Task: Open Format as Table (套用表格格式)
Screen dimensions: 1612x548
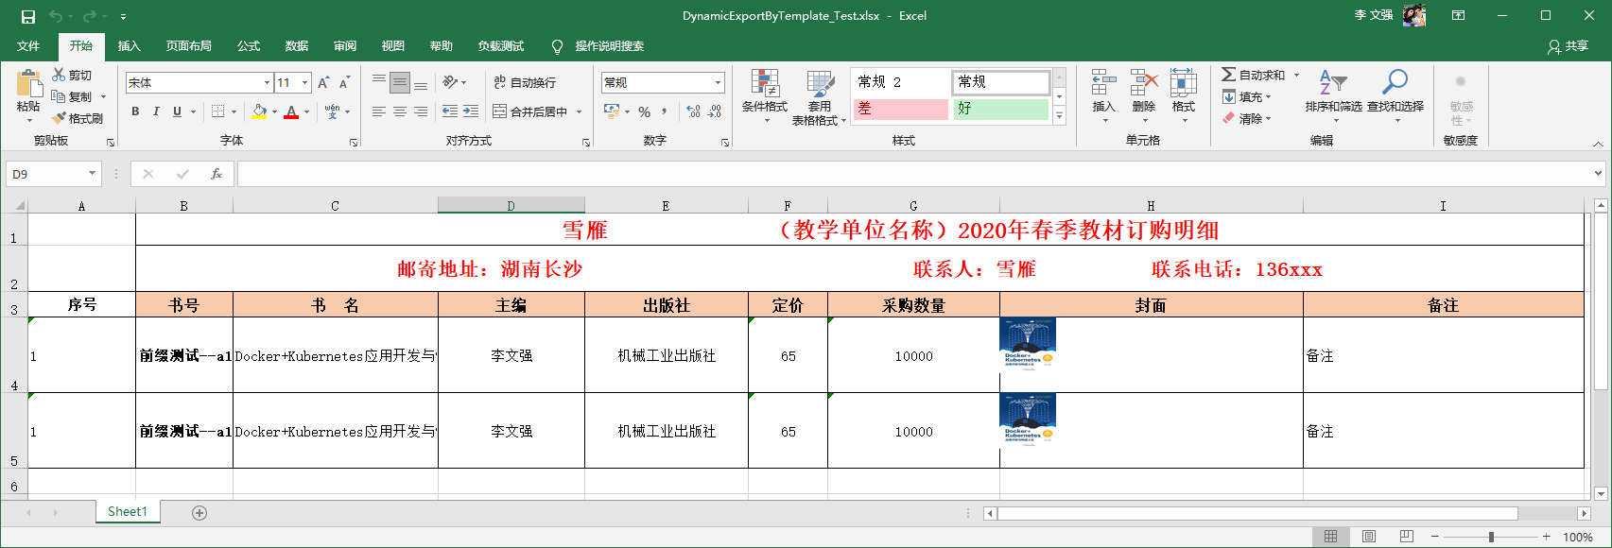Action: 819,96
